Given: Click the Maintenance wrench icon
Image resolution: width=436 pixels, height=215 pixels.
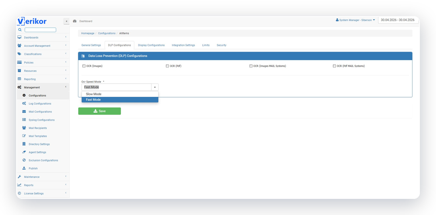Looking at the screenshot, I should (19, 177).
